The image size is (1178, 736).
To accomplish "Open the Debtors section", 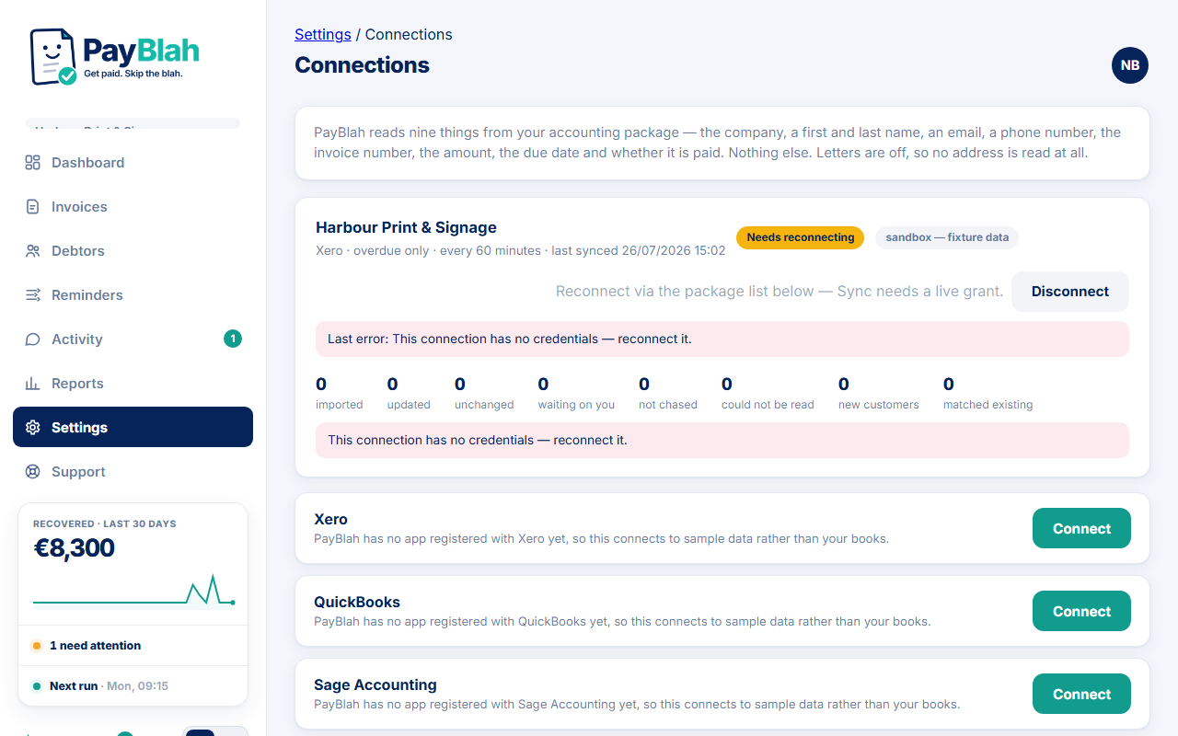I will (133, 251).
